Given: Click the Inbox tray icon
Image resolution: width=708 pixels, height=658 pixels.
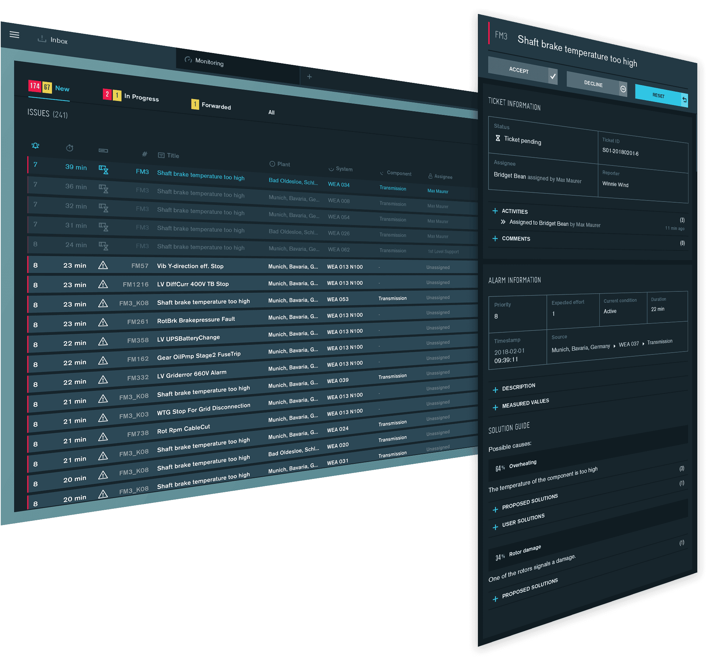Looking at the screenshot, I should pyautogui.click(x=42, y=39).
